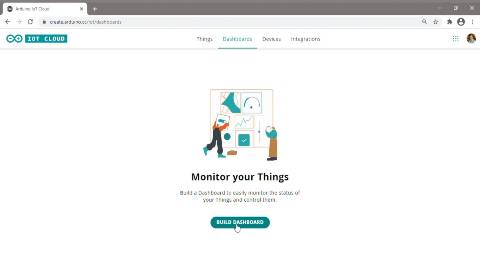Click inside the address bar
The image size is (480, 269).
pyautogui.click(x=187, y=22)
